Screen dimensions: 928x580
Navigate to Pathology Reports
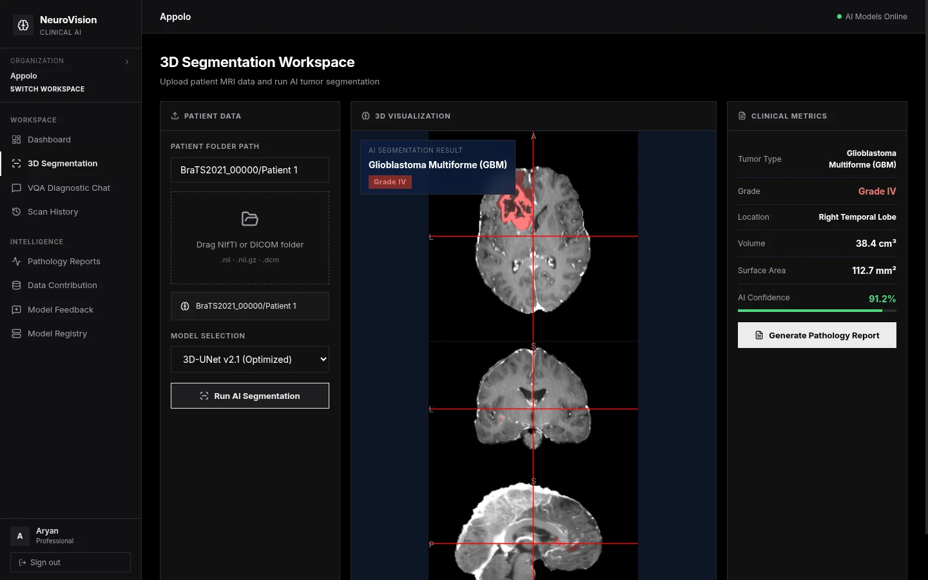(x=71, y=262)
